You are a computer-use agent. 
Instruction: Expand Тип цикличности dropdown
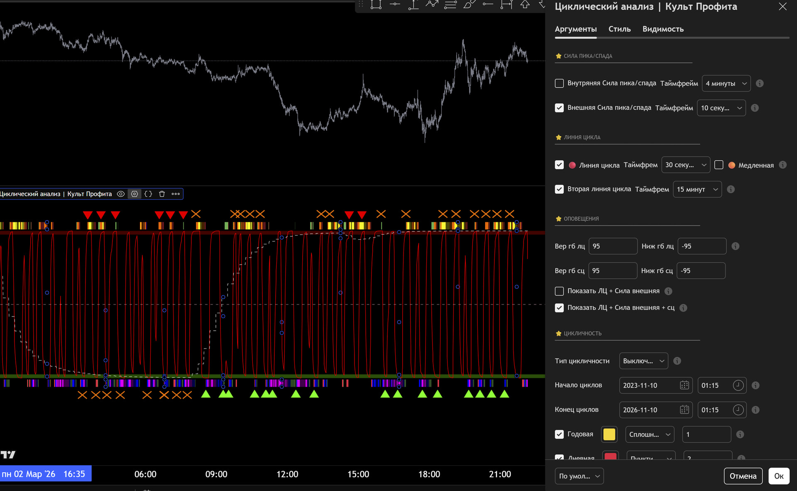point(643,361)
